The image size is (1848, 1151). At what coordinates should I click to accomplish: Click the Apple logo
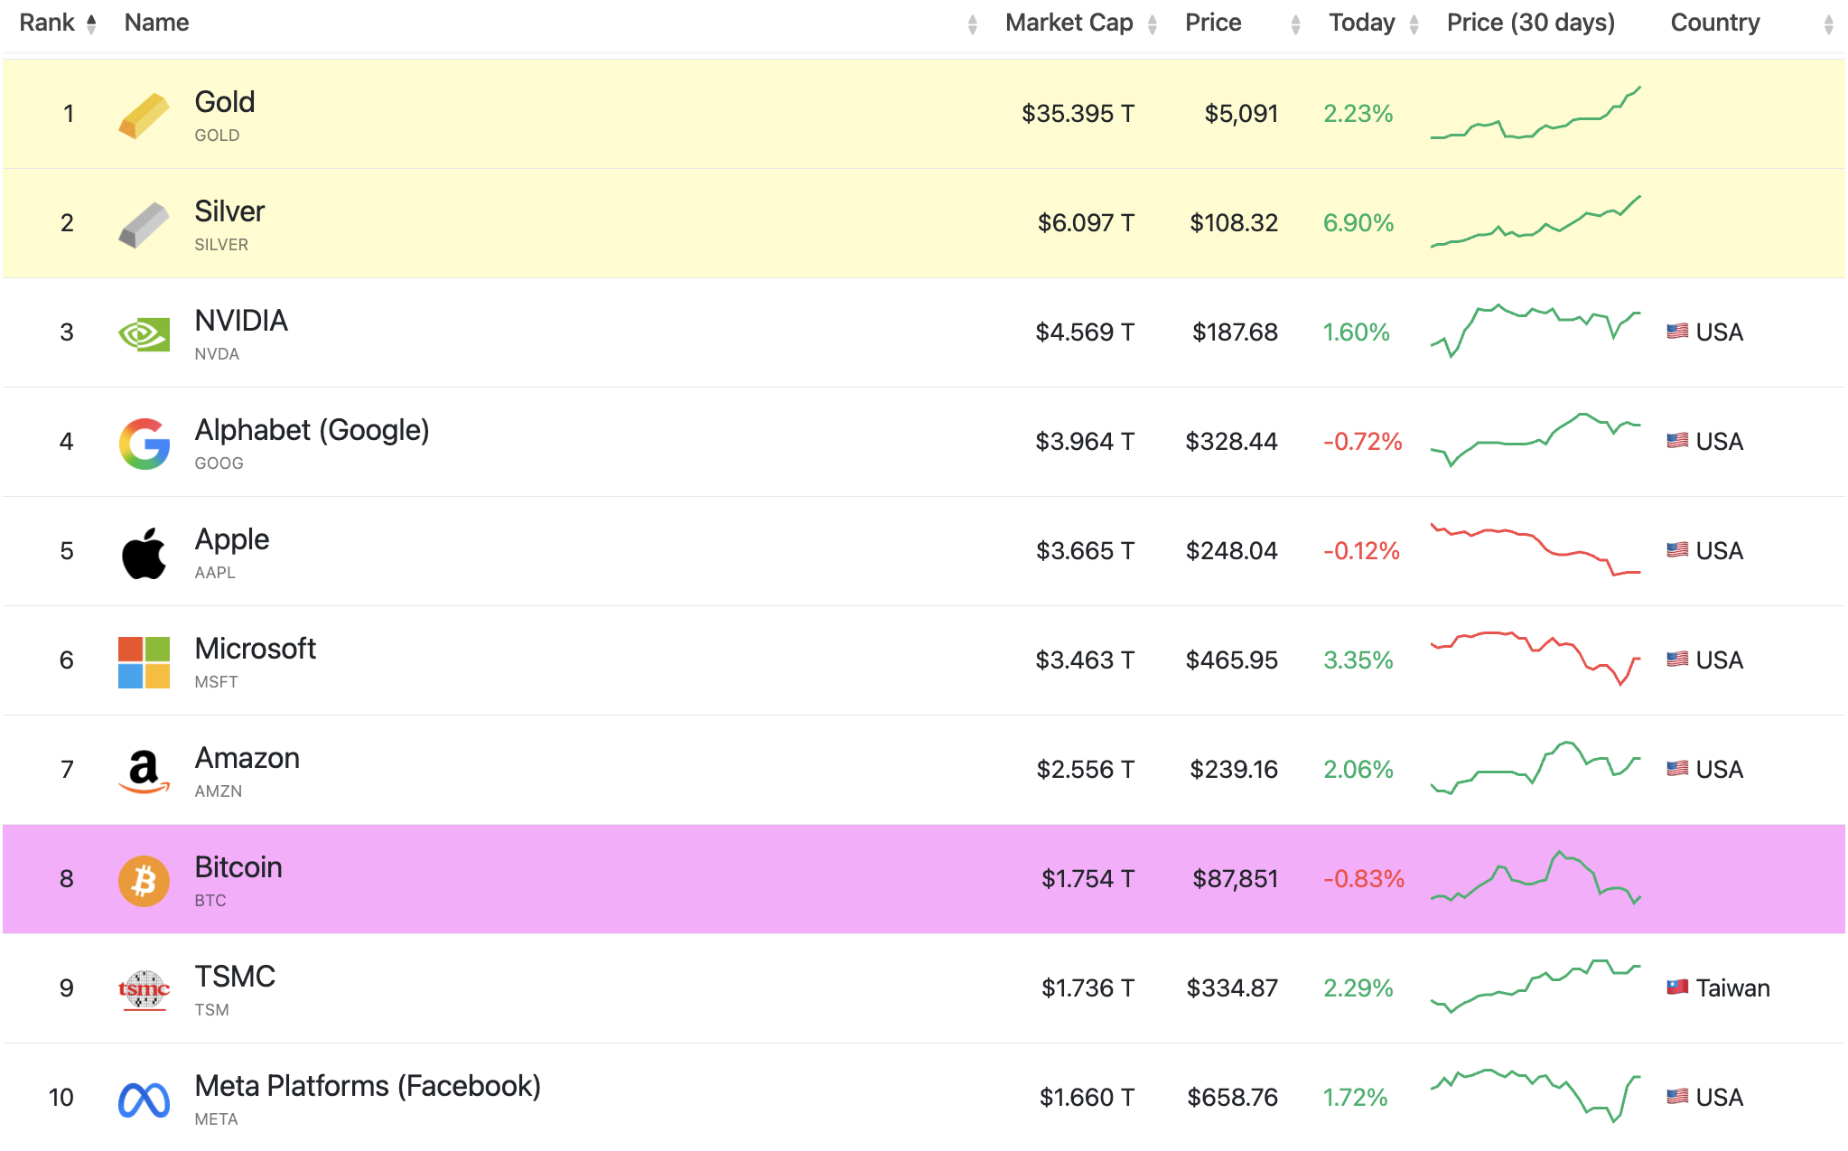point(145,551)
